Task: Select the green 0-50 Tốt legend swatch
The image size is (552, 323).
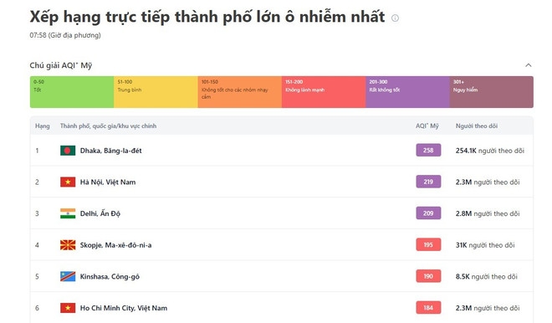Action: click(x=72, y=92)
